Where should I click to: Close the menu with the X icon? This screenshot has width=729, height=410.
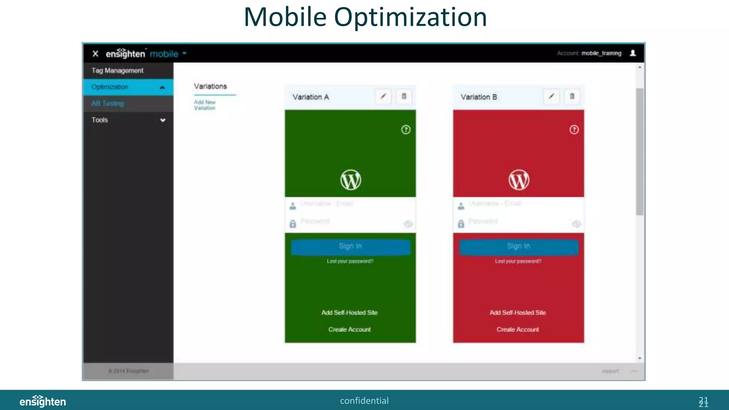(95, 53)
